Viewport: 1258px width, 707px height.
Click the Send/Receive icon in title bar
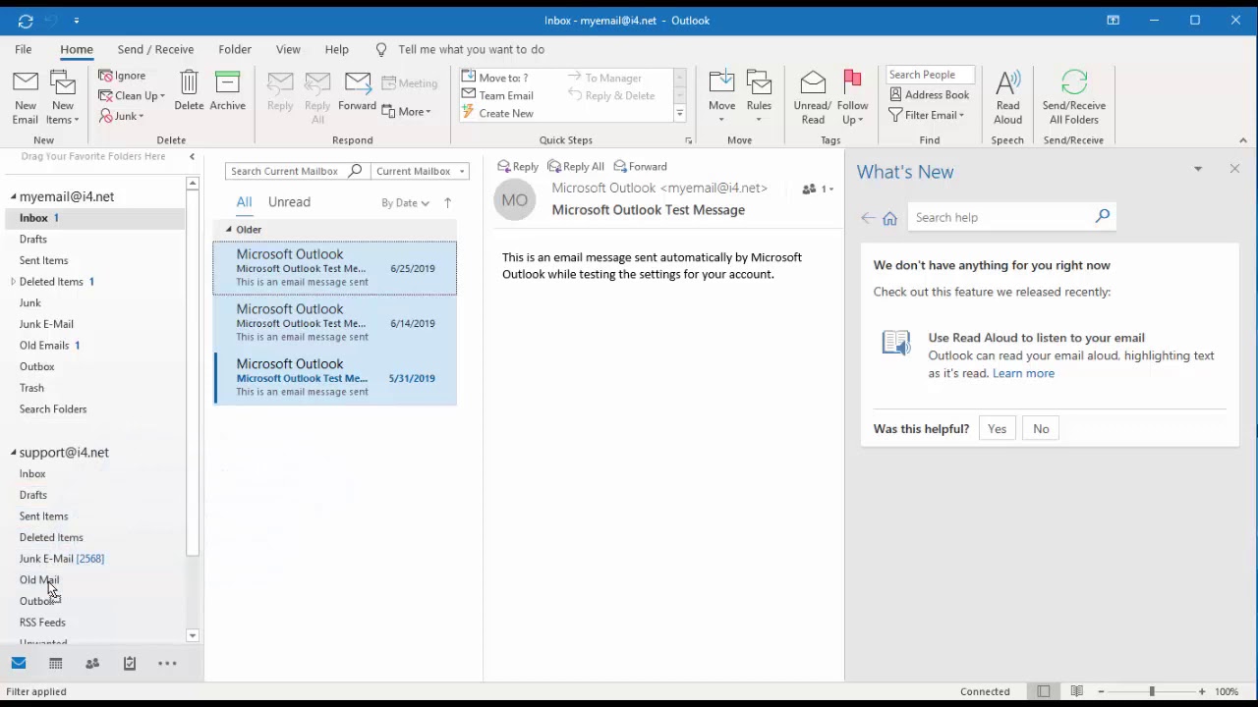[x=26, y=20]
